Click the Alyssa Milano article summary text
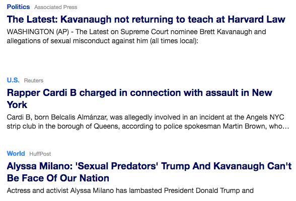Screen dimensions: 296x201 (x=130, y=190)
